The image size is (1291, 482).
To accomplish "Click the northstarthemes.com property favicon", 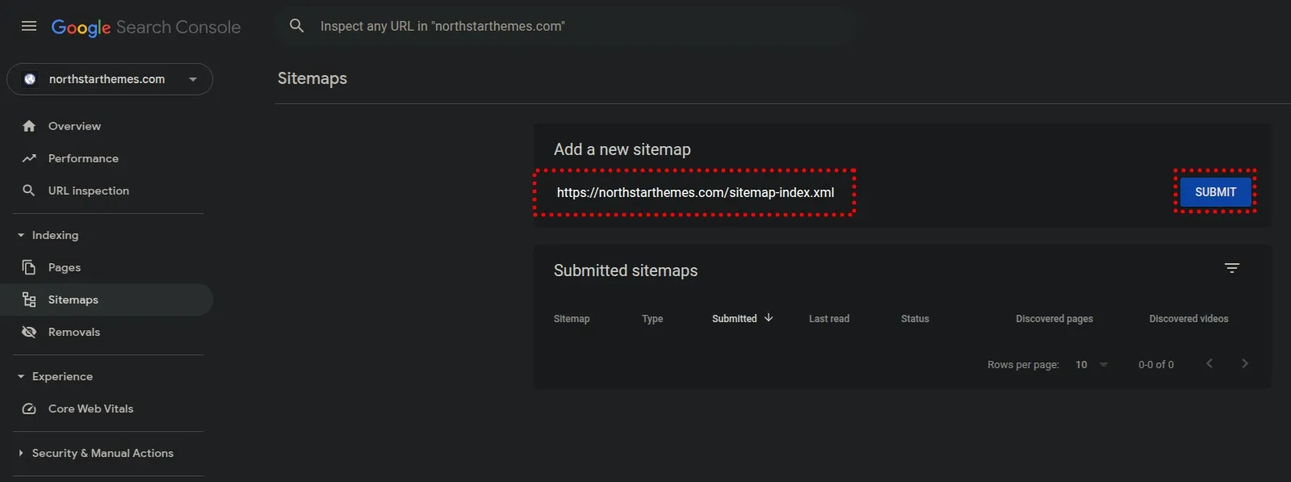I will (x=30, y=79).
